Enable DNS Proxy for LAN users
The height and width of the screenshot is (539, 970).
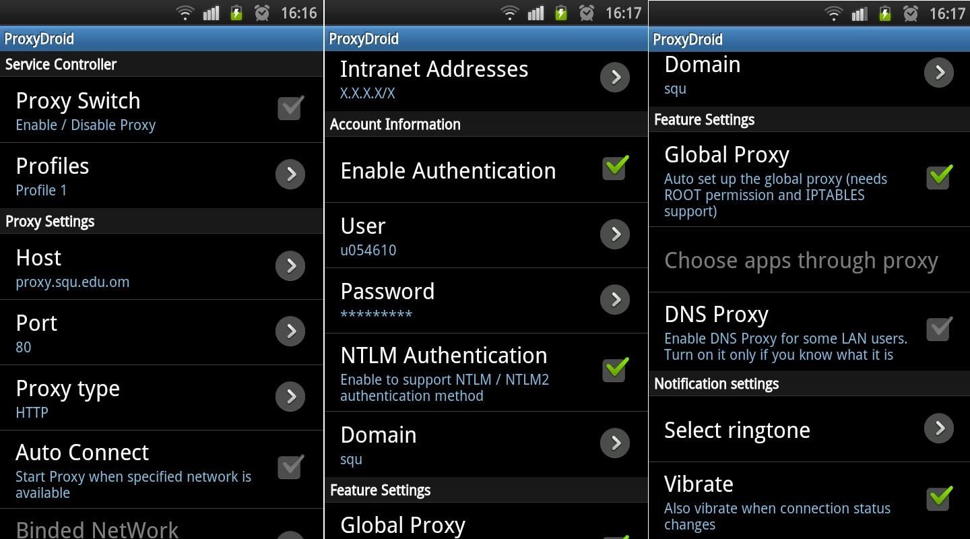pyautogui.click(x=939, y=328)
